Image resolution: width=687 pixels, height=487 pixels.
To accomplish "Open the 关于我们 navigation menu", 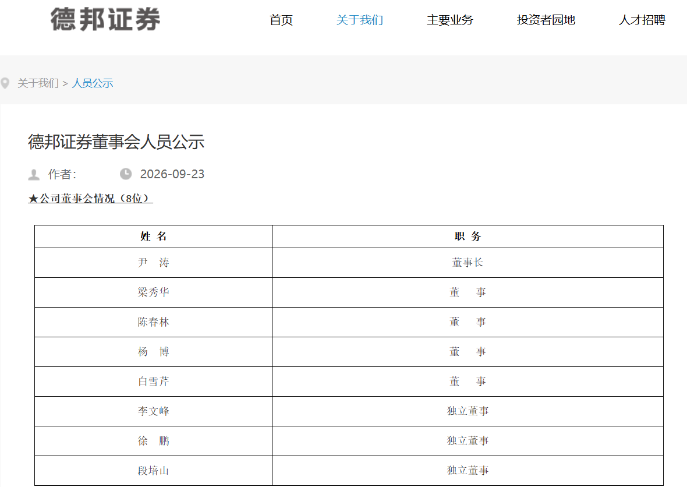I will 360,20.
